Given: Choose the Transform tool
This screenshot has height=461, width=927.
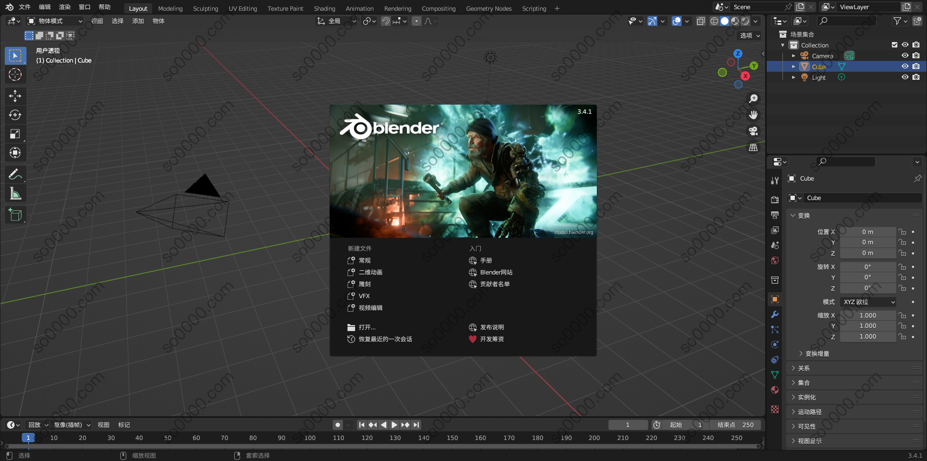Looking at the screenshot, I should click(x=15, y=153).
